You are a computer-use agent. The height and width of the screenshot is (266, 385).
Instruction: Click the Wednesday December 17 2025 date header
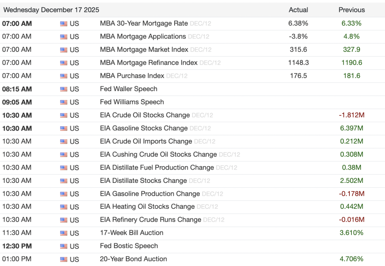click(x=51, y=10)
